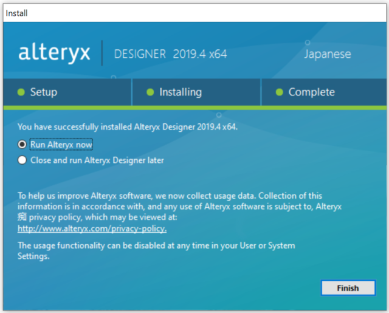This screenshot has width=389, height=313.
Task: Open the alteryx.com privacy-policy link
Action: point(92,229)
